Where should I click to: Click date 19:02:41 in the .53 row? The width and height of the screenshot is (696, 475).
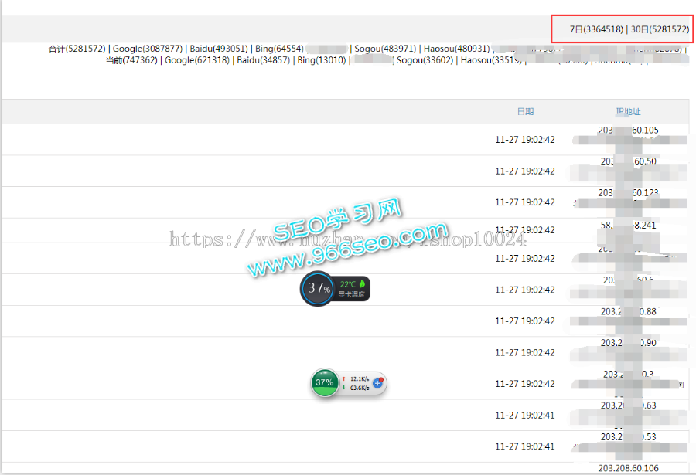525,446
